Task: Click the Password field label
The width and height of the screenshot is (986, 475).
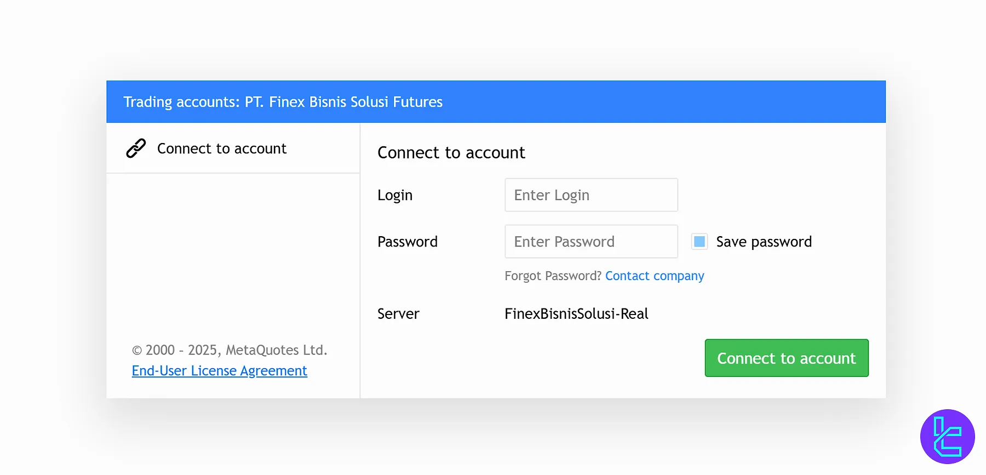Action: click(408, 242)
